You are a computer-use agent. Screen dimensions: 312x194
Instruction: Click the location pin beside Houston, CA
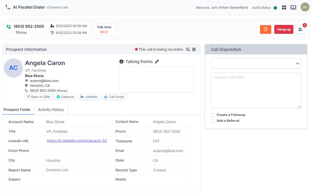26,85
